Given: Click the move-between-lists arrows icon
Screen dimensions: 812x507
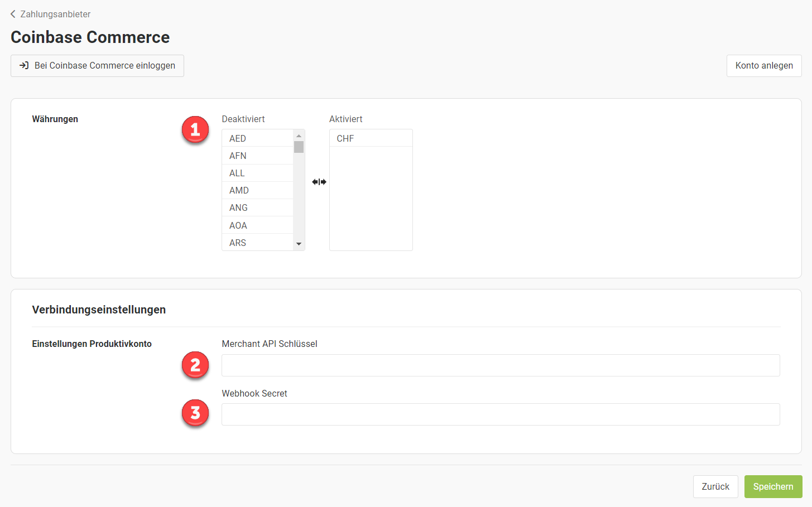Looking at the screenshot, I should point(319,182).
